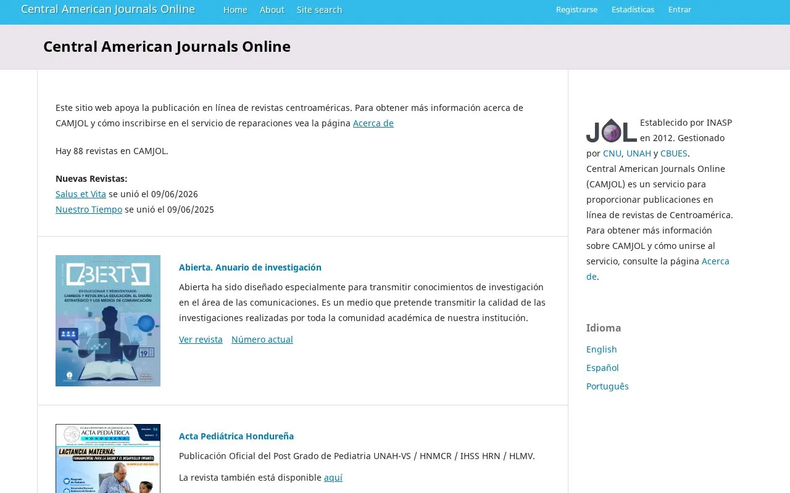Click Ver revista for Abierta
The height and width of the screenshot is (493, 790).
[201, 340]
